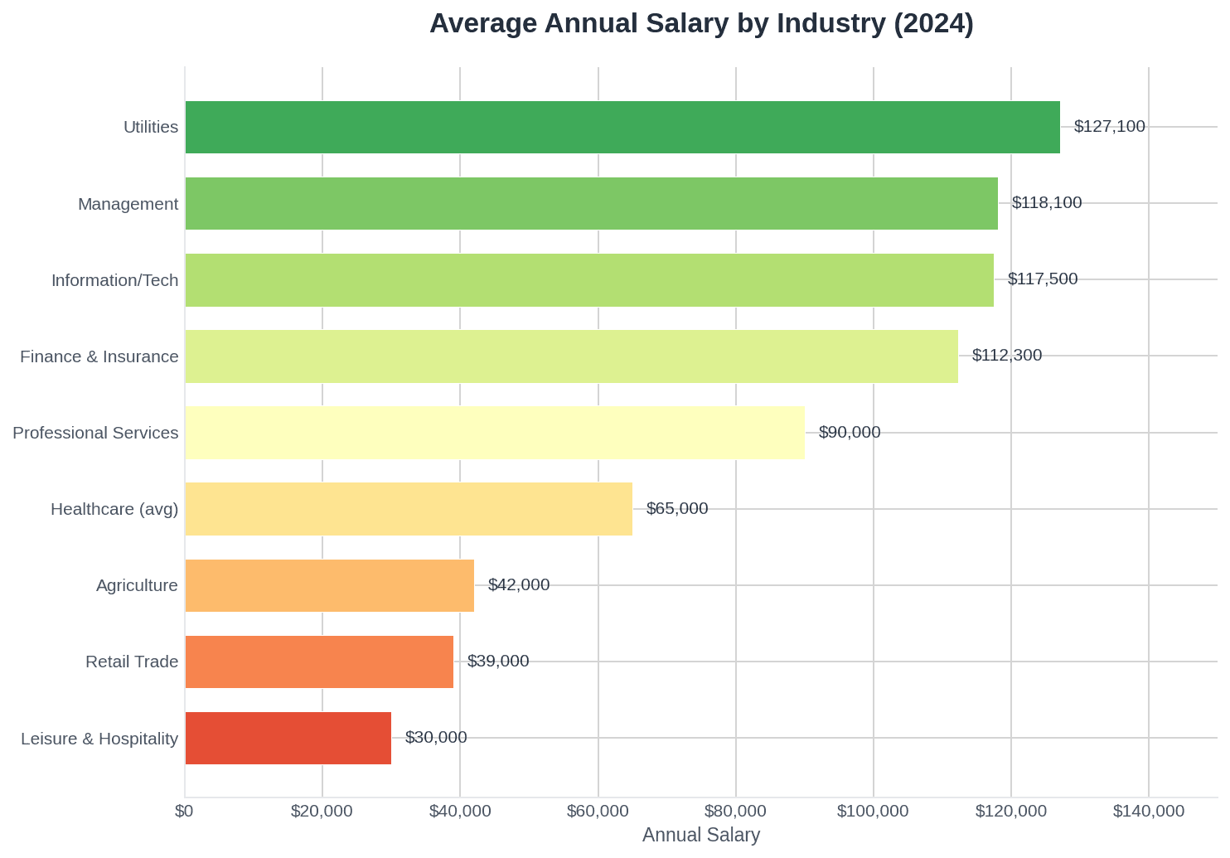Click the Annual Salary axis title

[x=701, y=835]
